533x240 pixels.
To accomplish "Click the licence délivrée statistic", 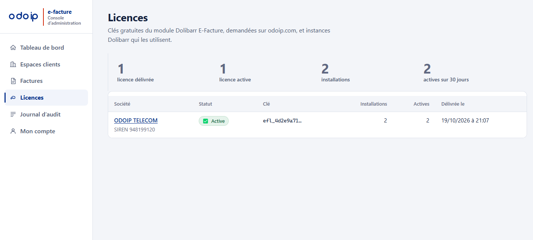I will (x=135, y=72).
